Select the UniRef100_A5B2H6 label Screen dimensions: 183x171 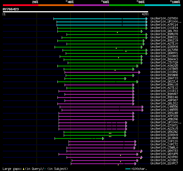click(164, 119)
